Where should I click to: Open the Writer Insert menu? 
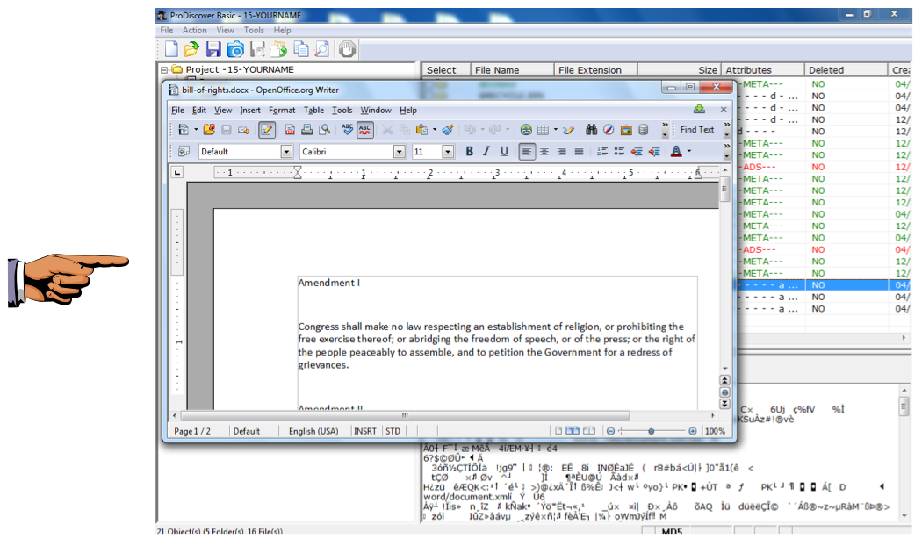pyautogui.click(x=250, y=110)
